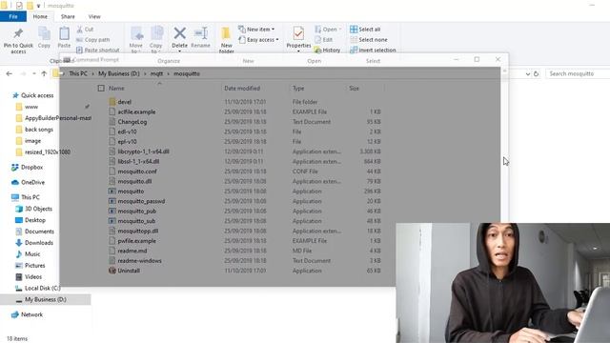Open the Delete dropdown arrow

coord(179,50)
